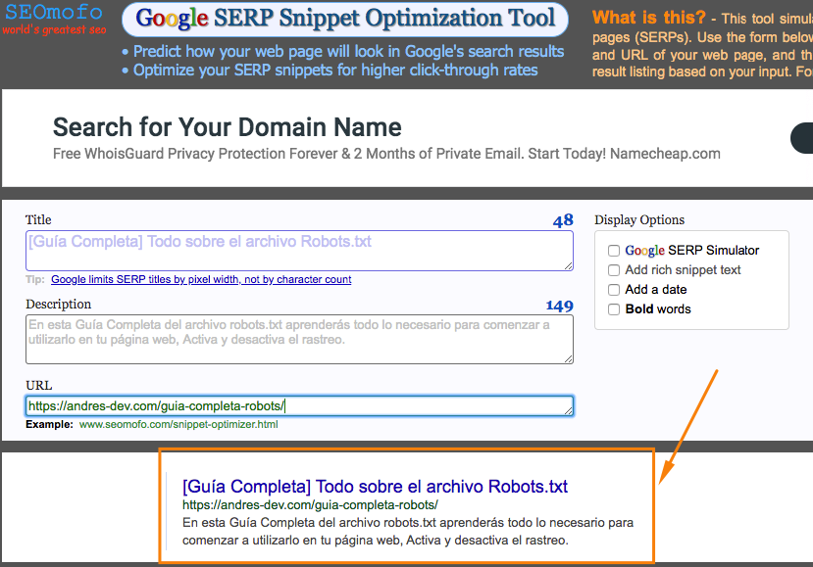Click inside the Description text area
The height and width of the screenshot is (567, 813).
299,339
